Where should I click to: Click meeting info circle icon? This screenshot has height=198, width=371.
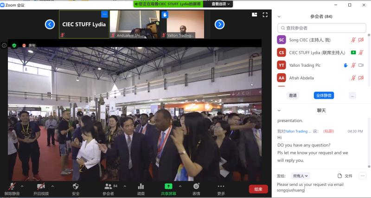(4, 45)
